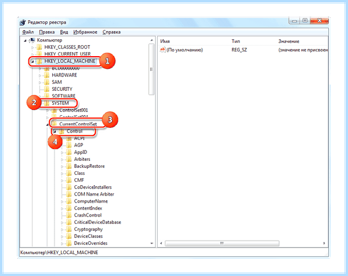Click the CrashControl folder icon

69,215
